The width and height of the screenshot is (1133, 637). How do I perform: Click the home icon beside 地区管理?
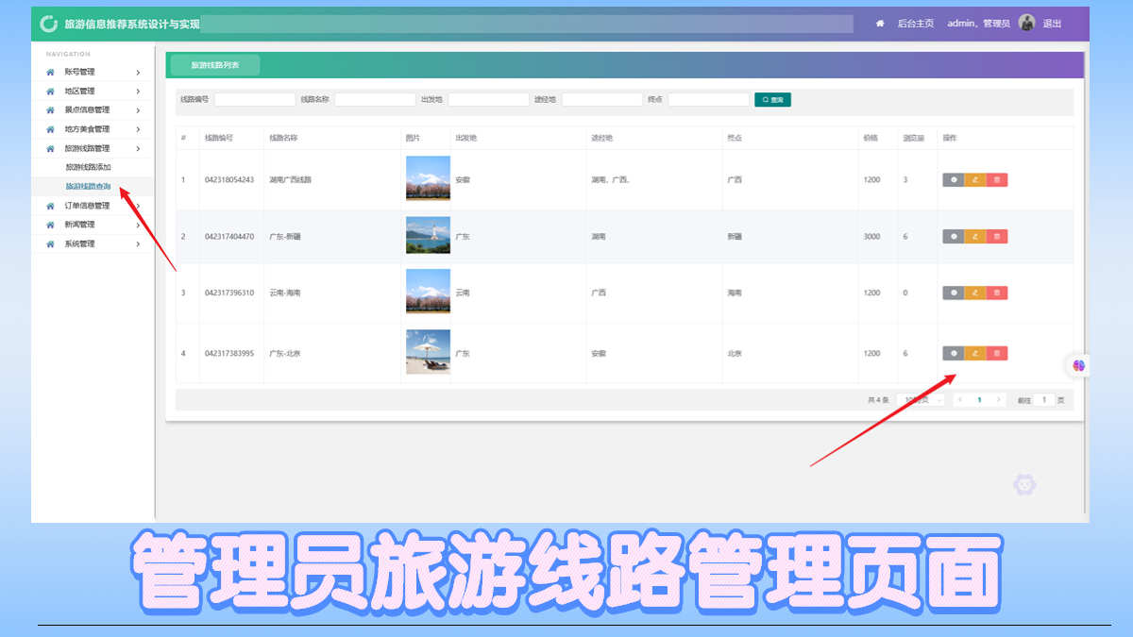tap(50, 92)
